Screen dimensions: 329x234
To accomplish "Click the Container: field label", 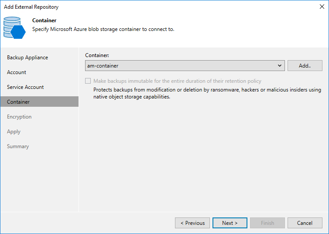I will (97, 55).
